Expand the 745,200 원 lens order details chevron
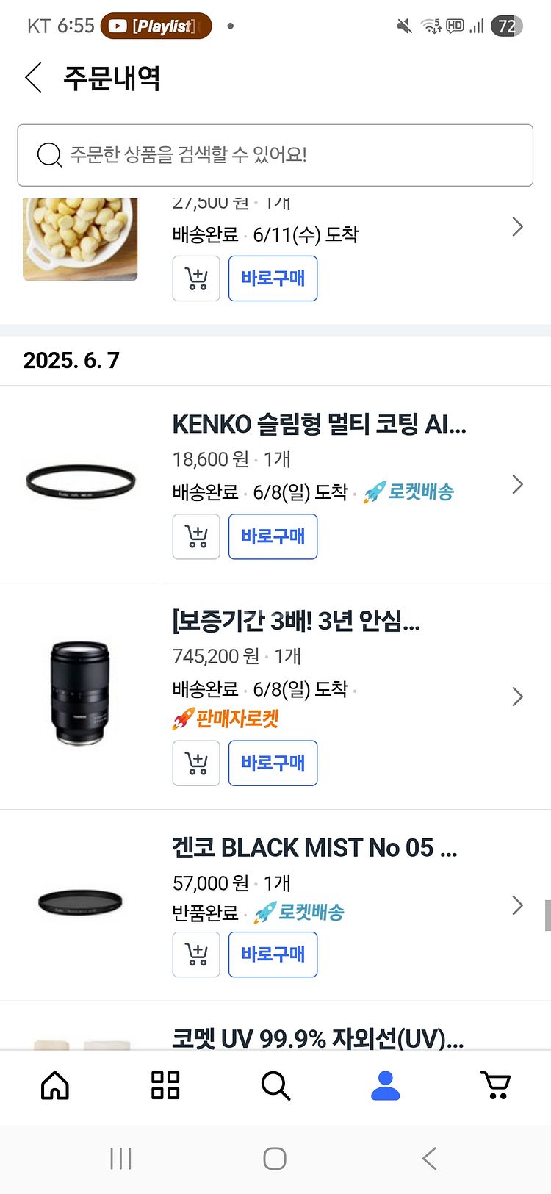 [x=517, y=697]
